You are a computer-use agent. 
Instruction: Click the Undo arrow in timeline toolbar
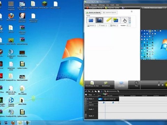click(86, 91)
